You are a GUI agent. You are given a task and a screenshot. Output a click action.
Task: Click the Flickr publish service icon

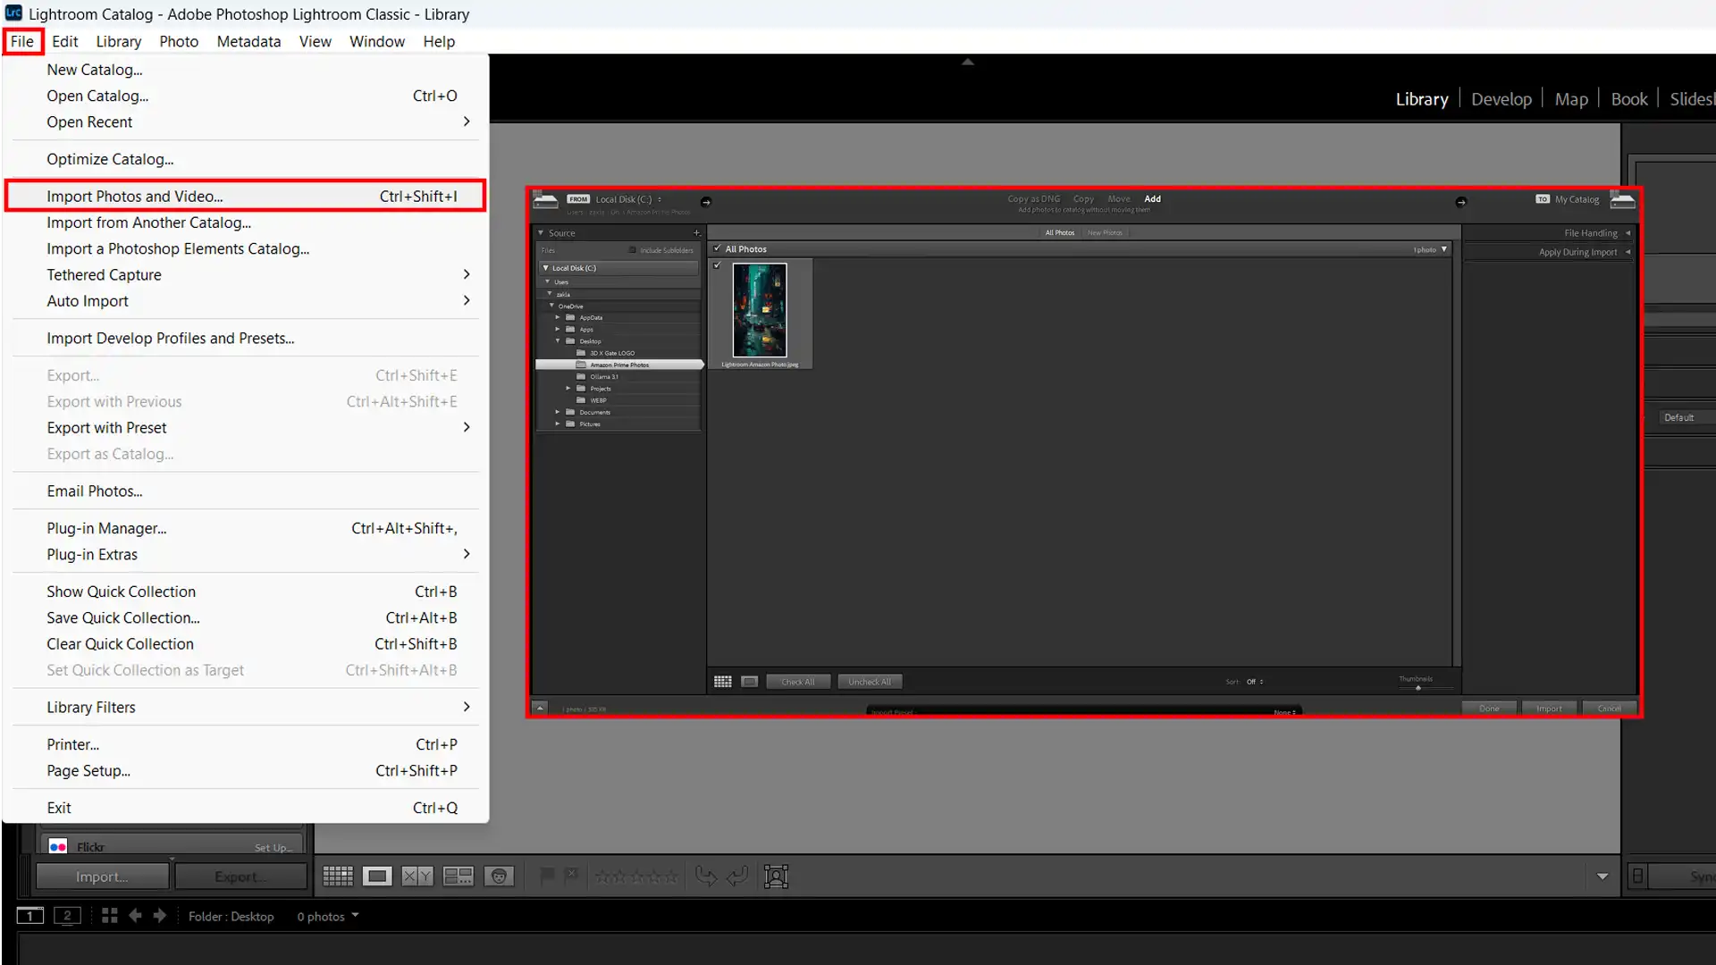tap(58, 847)
